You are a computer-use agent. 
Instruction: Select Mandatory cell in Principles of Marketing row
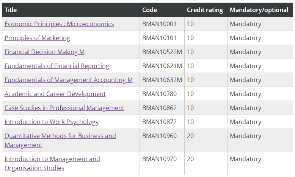245,38
